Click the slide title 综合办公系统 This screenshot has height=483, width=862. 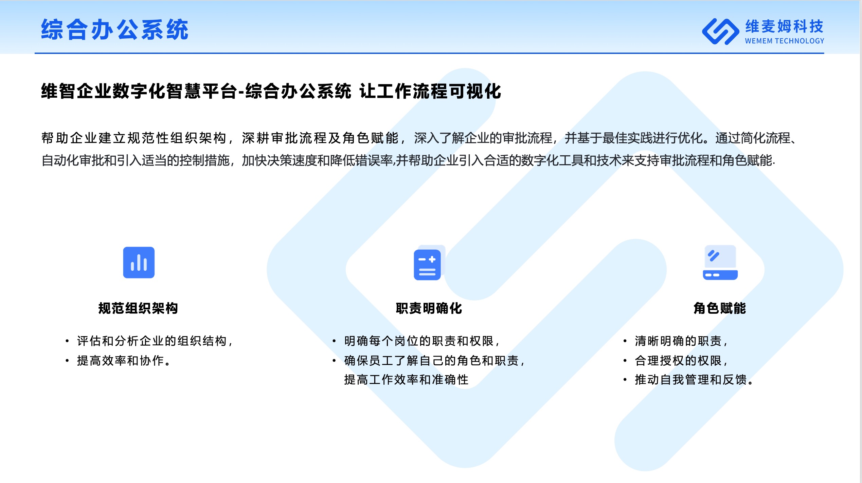point(115,30)
